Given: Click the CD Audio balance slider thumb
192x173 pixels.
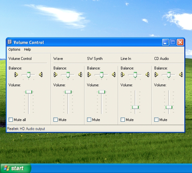Looking at the screenshot, I should tap(169, 75).
